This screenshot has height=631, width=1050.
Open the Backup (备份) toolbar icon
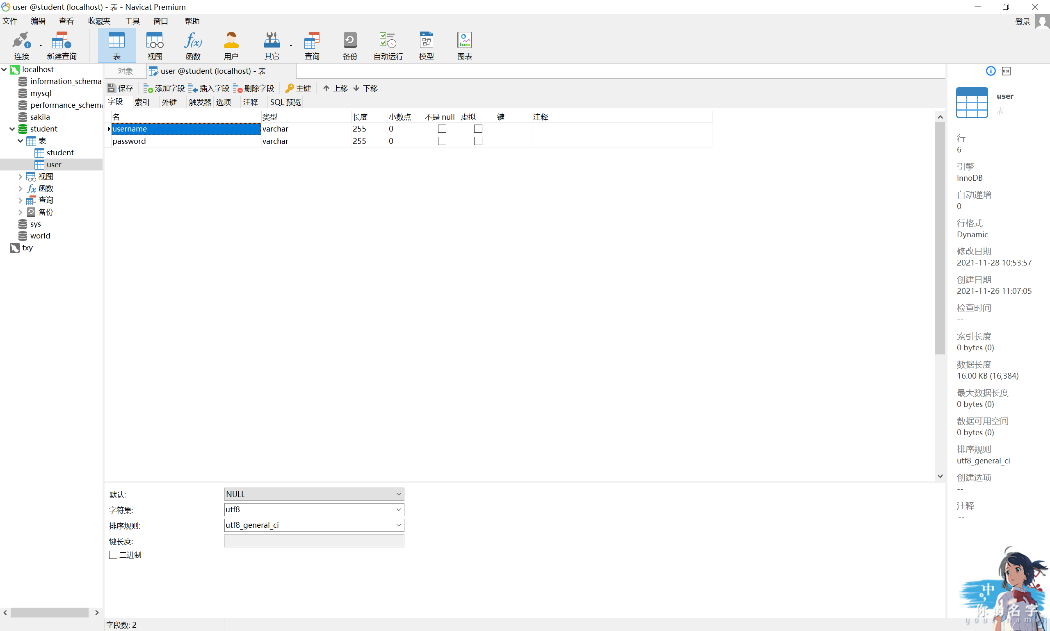tap(350, 45)
